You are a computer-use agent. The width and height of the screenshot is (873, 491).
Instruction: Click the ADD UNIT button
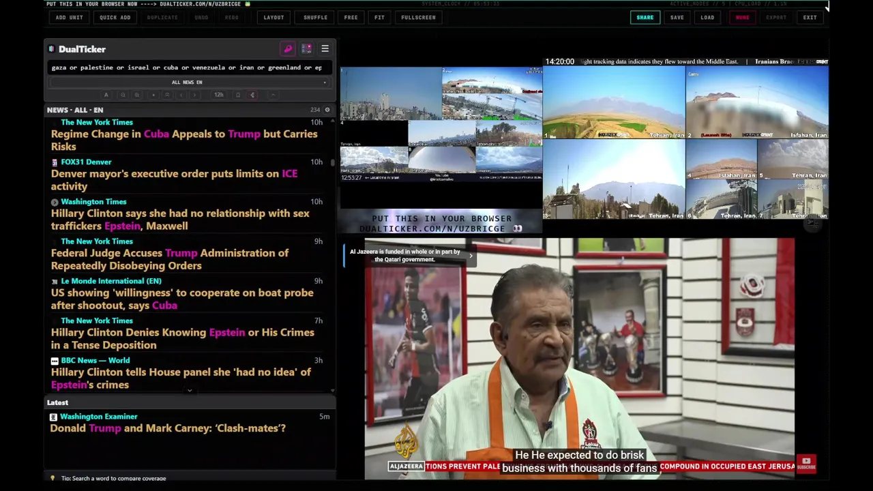coord(70,17)
